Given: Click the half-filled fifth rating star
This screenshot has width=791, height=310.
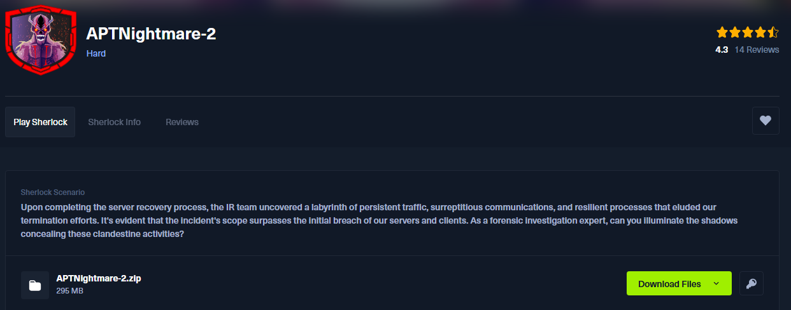Looking at the screenshot, I should (x=773, y=32).
